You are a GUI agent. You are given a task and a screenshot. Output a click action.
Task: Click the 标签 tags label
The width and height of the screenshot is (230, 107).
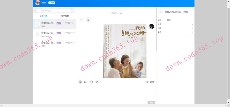pos(160,28)
